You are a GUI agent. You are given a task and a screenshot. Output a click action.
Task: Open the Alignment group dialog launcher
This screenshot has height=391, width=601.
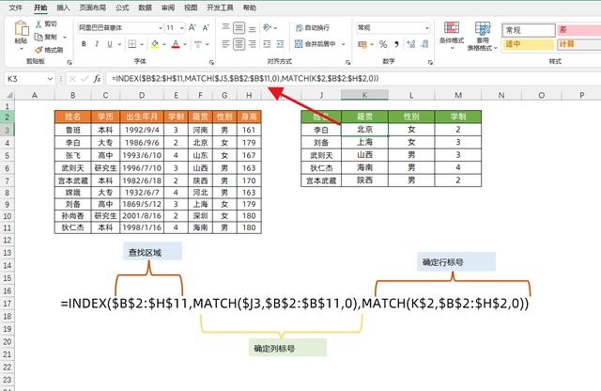pos(347,62)
